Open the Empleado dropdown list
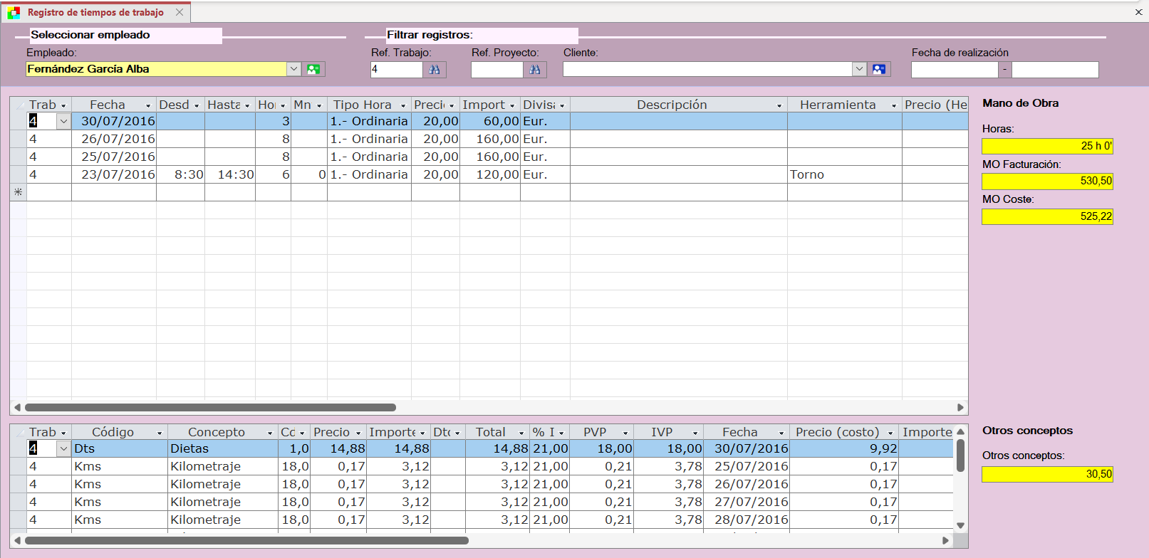The image size is (1149, 558). click(x=293, y=69)
